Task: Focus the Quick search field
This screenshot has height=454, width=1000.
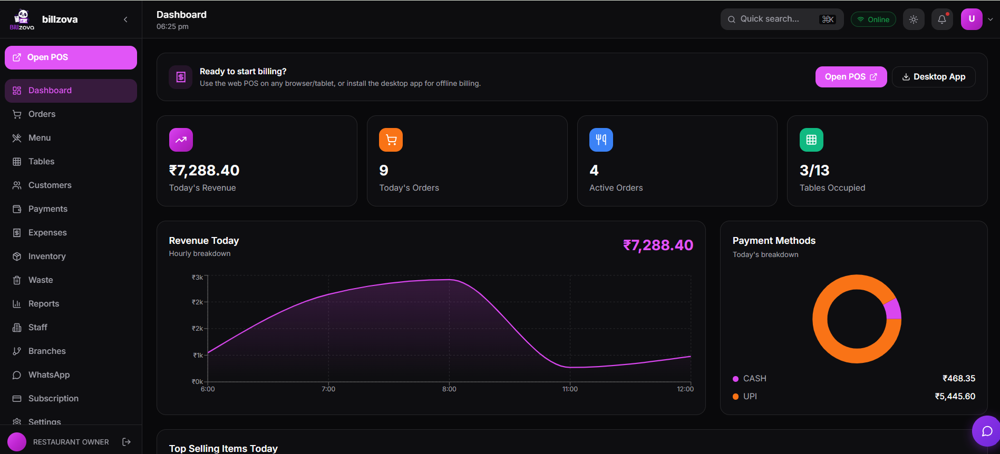Action: click(x=782, y=19)
